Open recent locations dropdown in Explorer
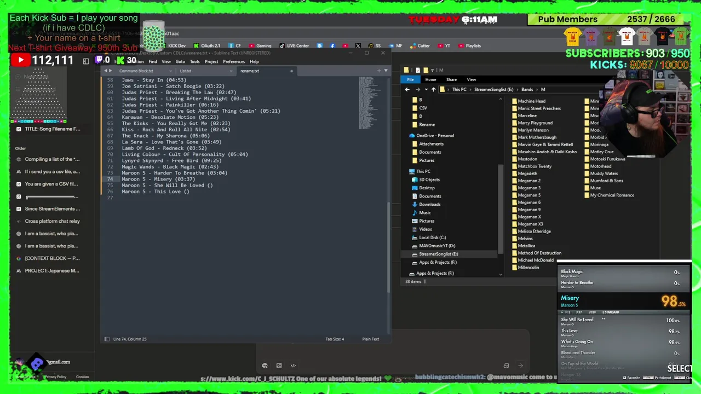This screenshot has height=394, width=701. point(425,89)
